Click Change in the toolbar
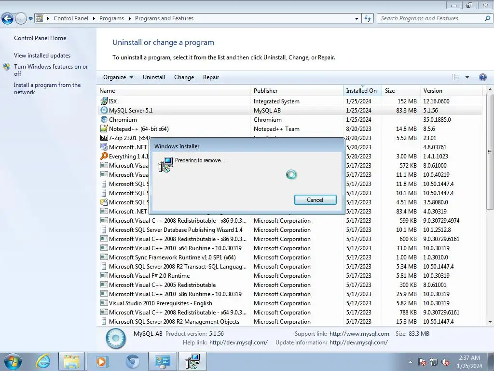The height and width of the screenshot is (371, 494). point(184,77)
